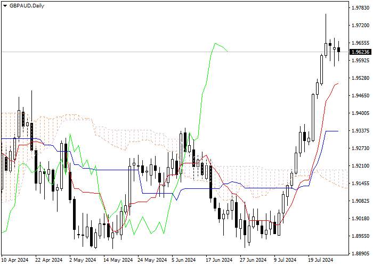Select price level 1.92100 on axis

(x=360, y=166)
